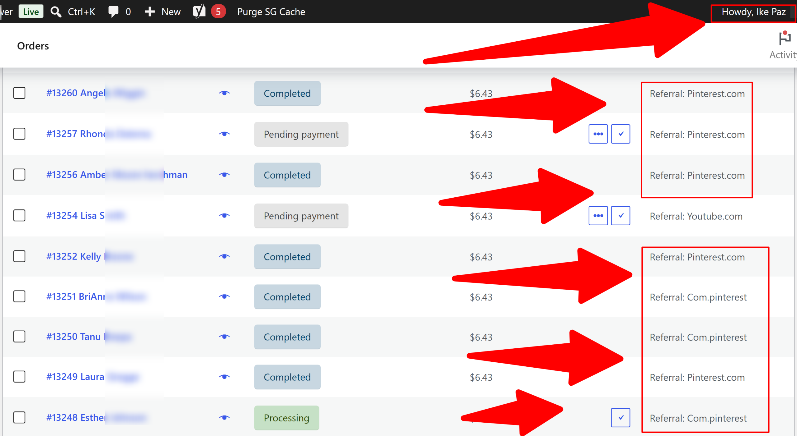
Task: Select checkbox for order #13257
Action: (x=19, y=134)
